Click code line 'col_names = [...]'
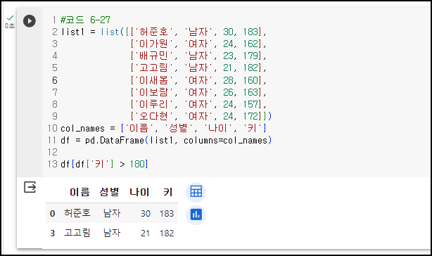Screen dimensions: 432x256 click(x=163, y=128)
